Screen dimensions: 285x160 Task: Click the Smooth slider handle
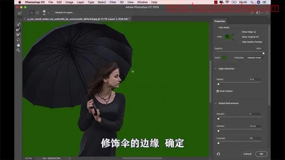[218, 118]
